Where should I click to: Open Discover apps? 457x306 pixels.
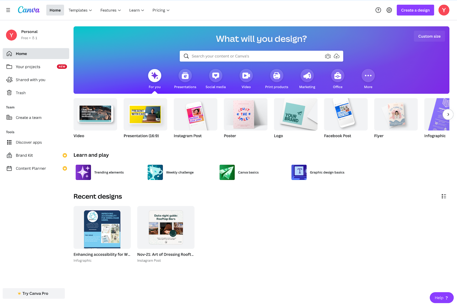tap(36, 142)
